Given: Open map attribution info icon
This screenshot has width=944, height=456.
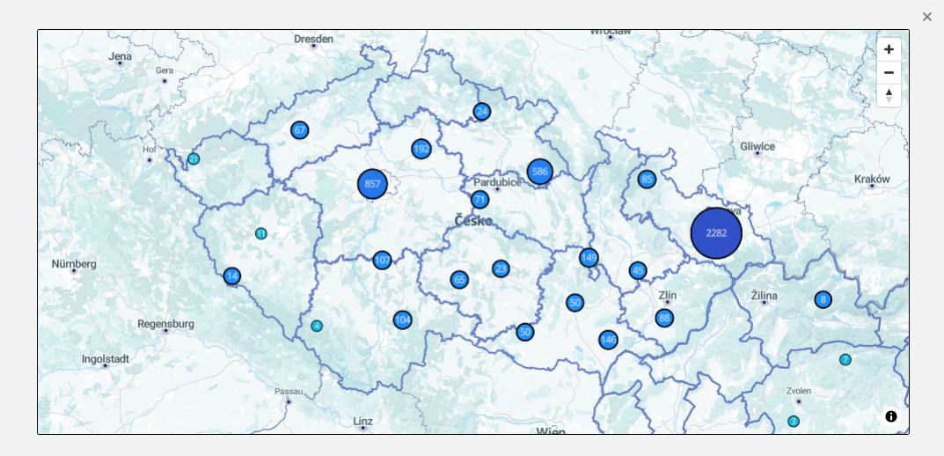Looking at the screenshot, I should 891,416.
